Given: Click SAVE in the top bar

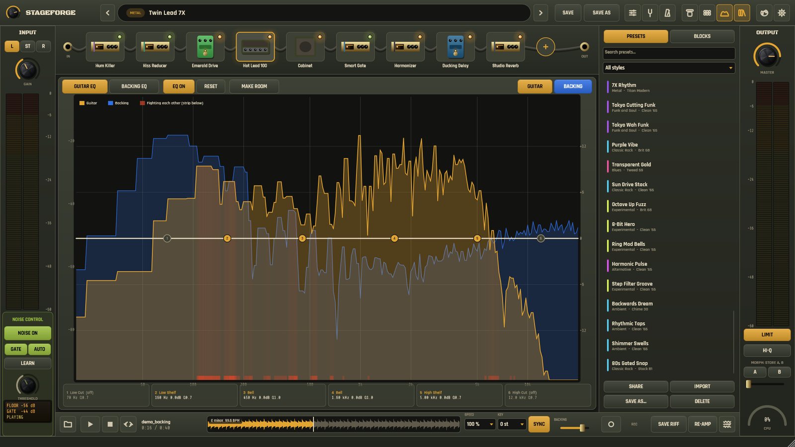Looking at the screenshot, I should coord(568,13).
